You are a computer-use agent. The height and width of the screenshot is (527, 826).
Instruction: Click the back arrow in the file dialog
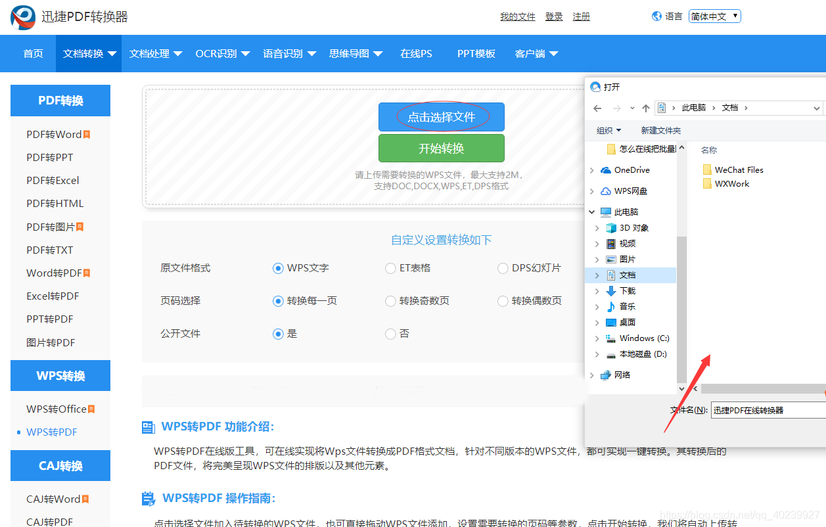click(x=597, y=108)
